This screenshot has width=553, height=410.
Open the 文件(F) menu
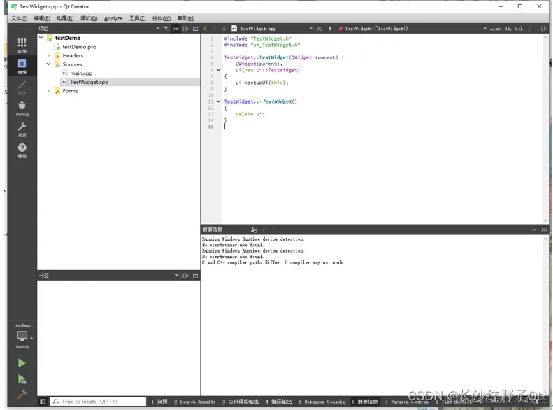coord(19,18)
